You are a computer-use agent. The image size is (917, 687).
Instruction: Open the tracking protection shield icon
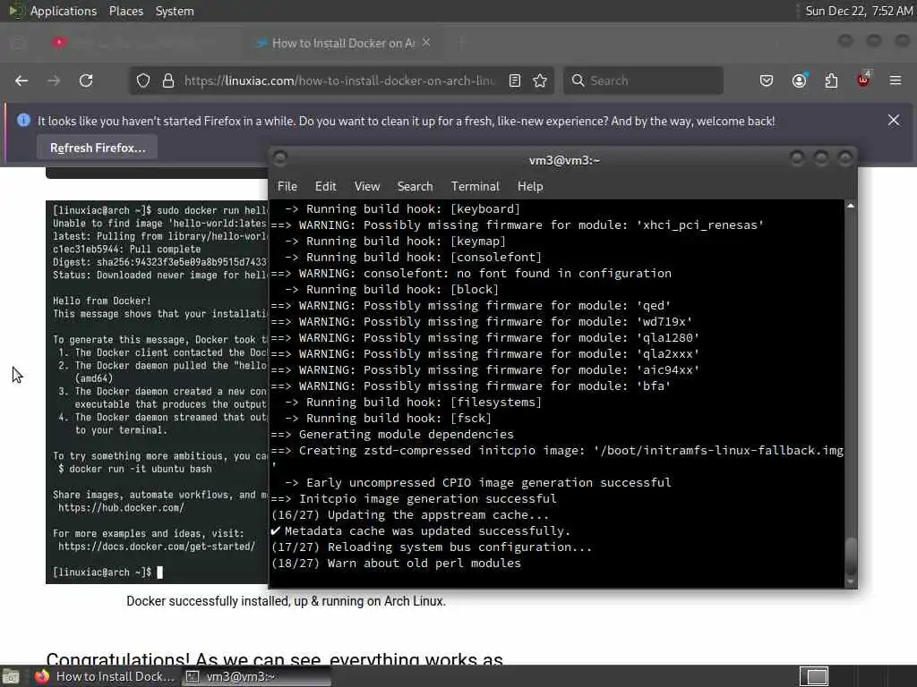143,81
